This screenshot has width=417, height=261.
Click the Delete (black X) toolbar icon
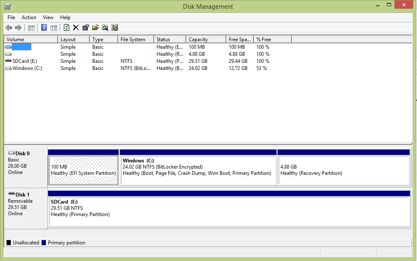coord(76,27)
